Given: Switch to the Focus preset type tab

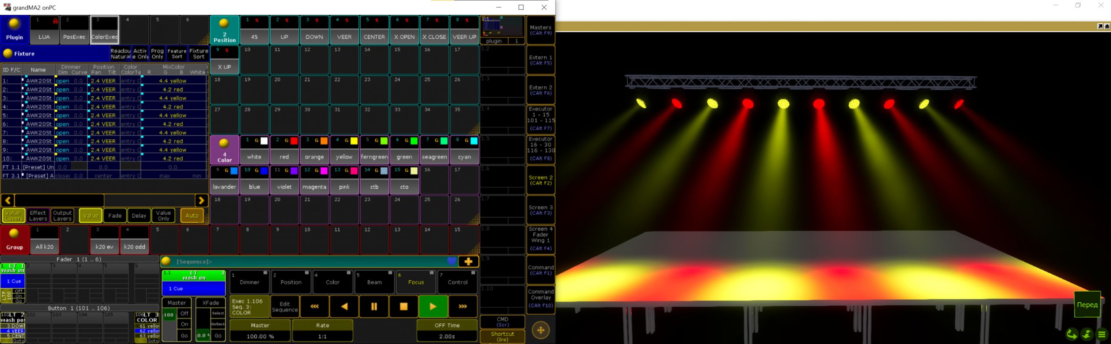Looking at the screenshot, I should pos(416,282).
